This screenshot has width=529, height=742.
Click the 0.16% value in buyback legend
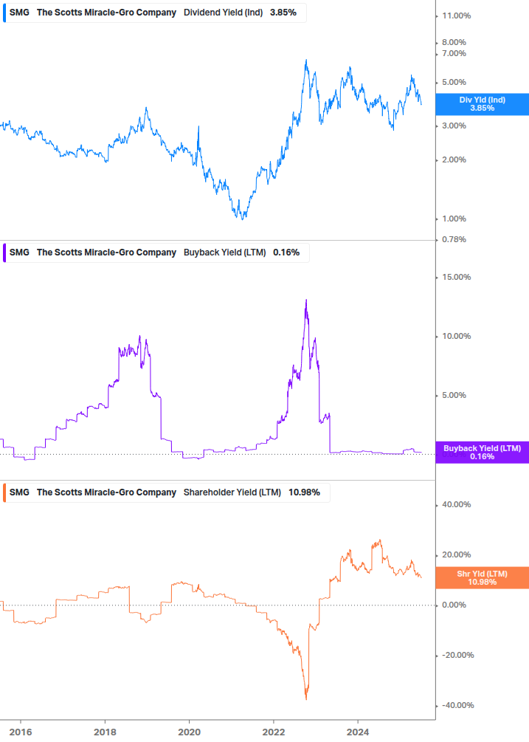[x=286, y=253]
